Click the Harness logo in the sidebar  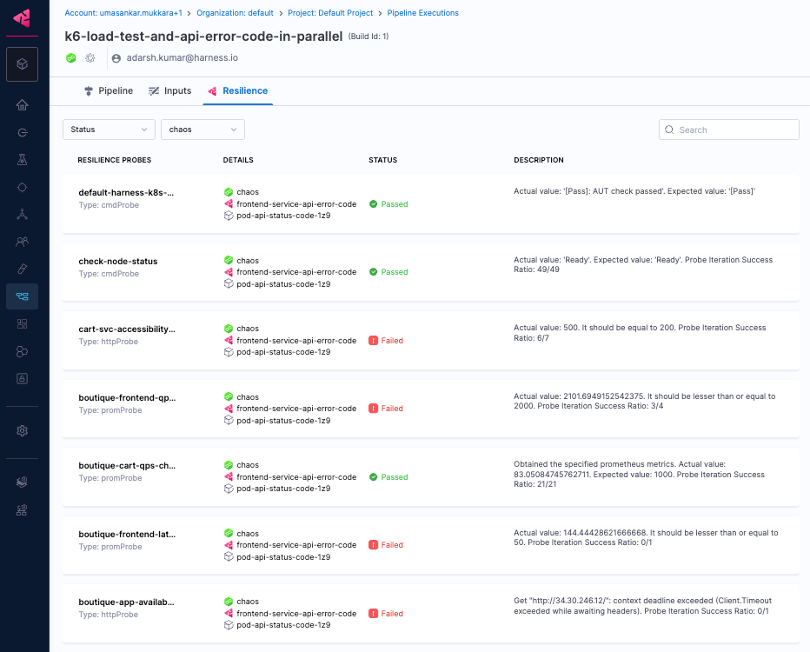22,18
